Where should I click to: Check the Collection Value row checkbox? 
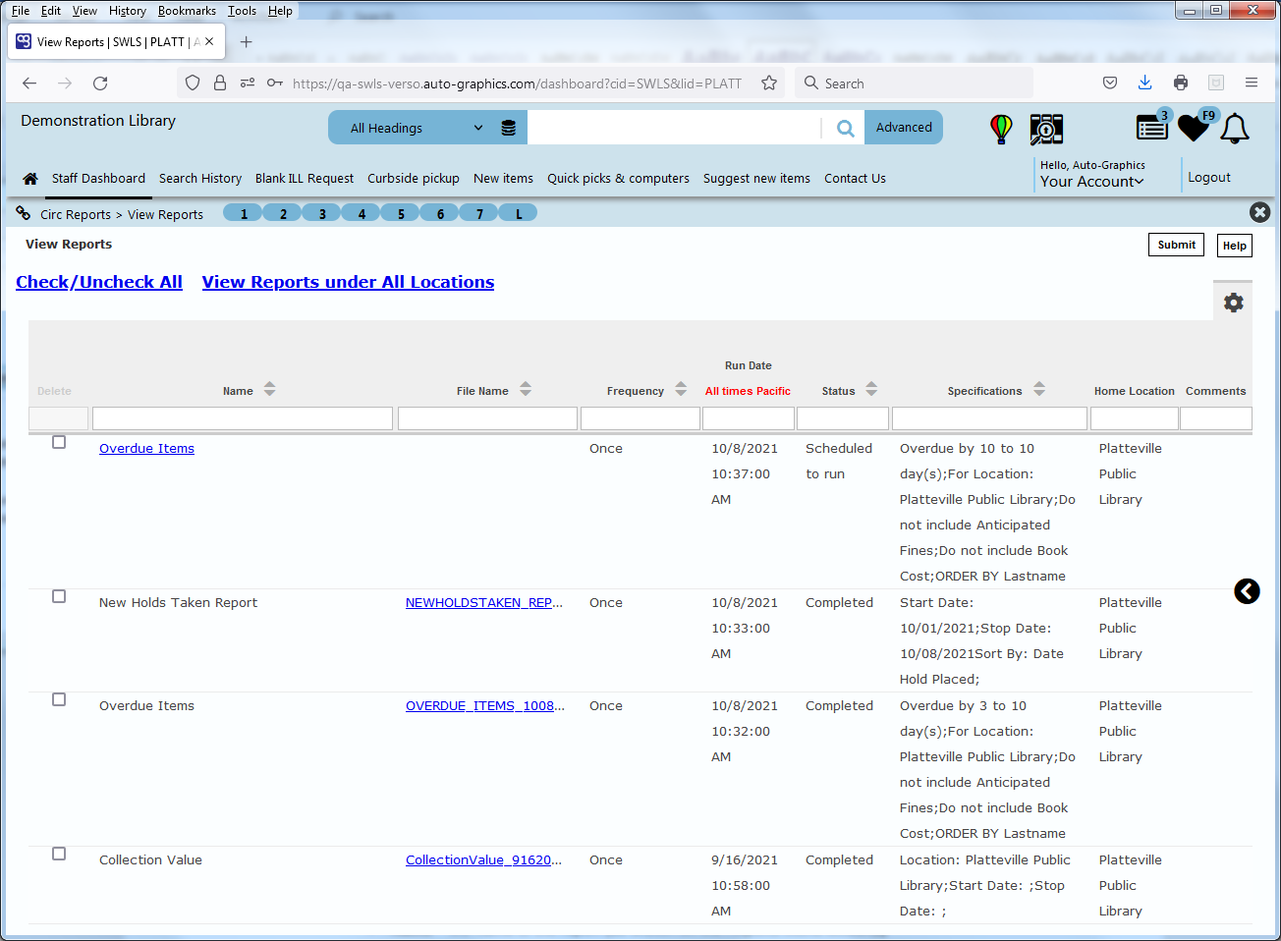[x=59, y=855]
